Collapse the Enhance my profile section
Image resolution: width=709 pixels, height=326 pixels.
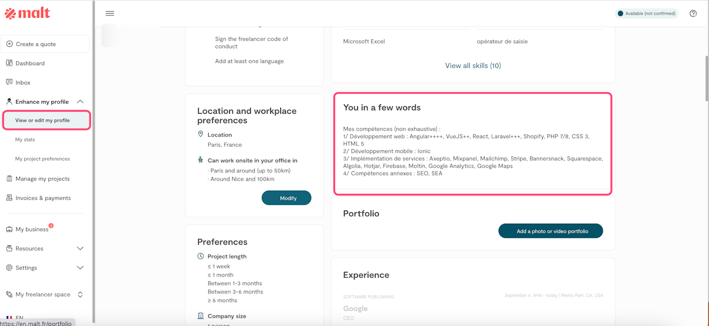click(x=80, y=102)
